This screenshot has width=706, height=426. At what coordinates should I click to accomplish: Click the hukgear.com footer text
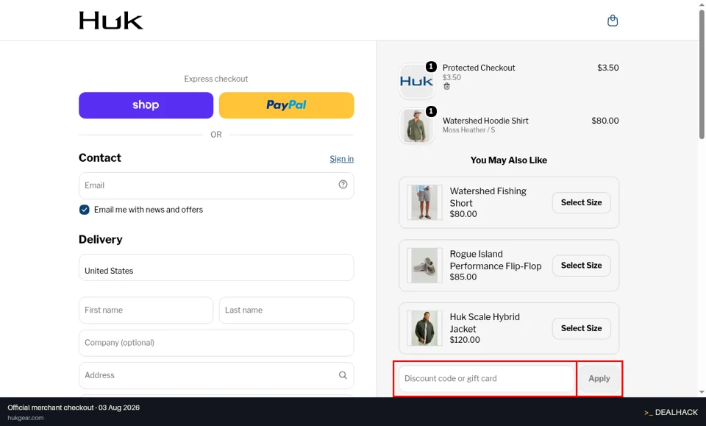[26, 418]
